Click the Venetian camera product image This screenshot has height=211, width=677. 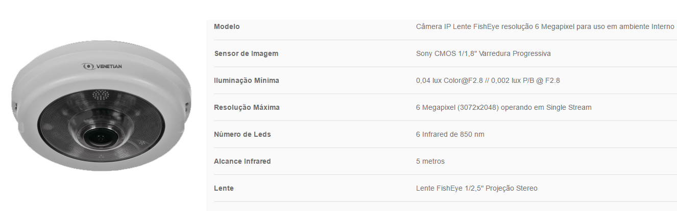tap(101, 106)
